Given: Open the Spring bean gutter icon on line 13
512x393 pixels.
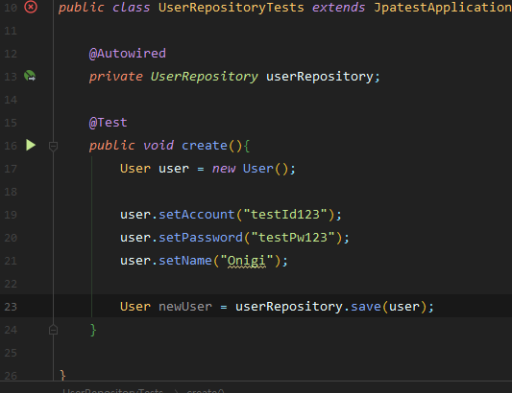Looking at the screenshot, I should [30, 76].
